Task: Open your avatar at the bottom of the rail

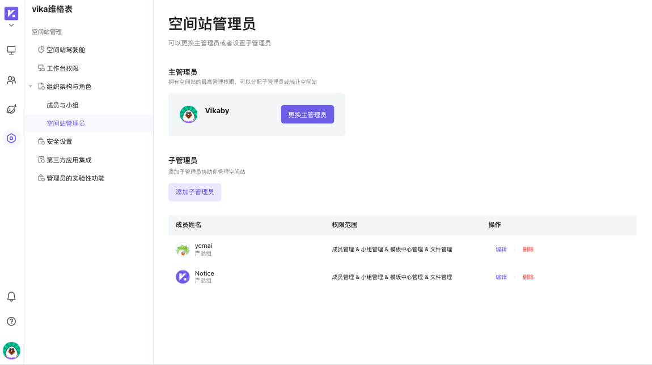Action: point(11,350)
